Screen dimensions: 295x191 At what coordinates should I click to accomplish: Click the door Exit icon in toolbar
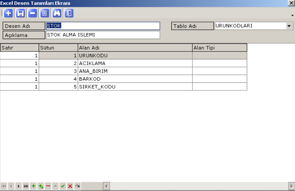[69, 13]
